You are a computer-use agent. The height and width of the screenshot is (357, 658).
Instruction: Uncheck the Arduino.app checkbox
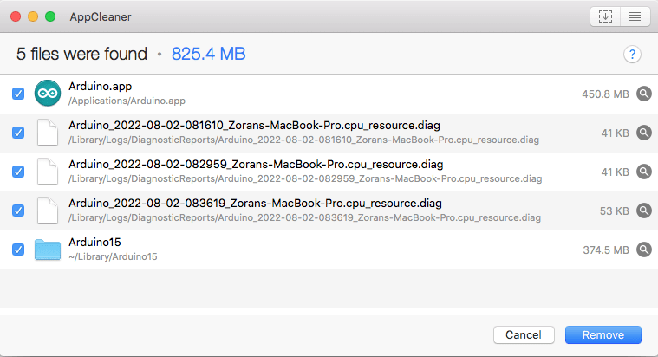pyautogui.click(x=18, y=94)
